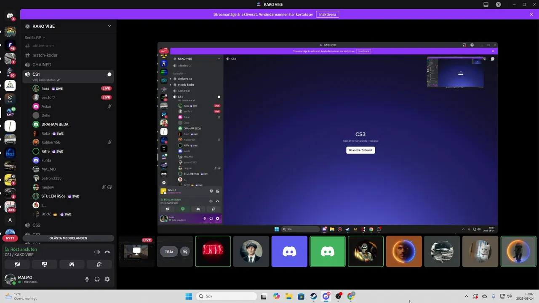Open OBS Studio from the taskbar

(339, 296)
